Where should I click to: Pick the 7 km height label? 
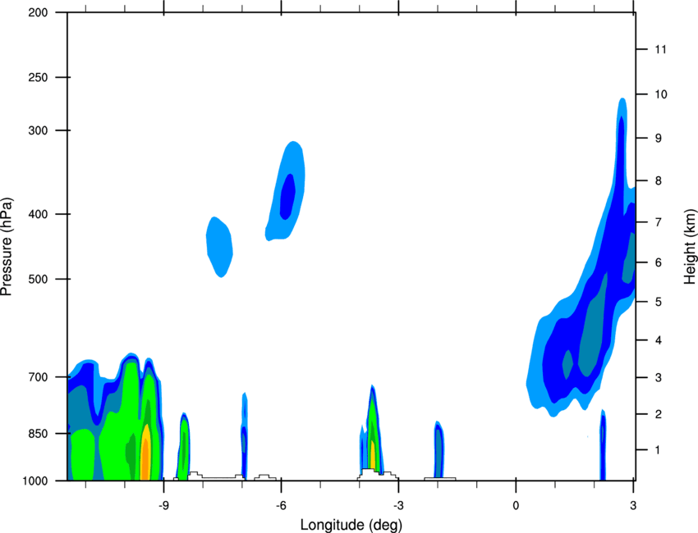pyautogui.click(x=659, y=222)
